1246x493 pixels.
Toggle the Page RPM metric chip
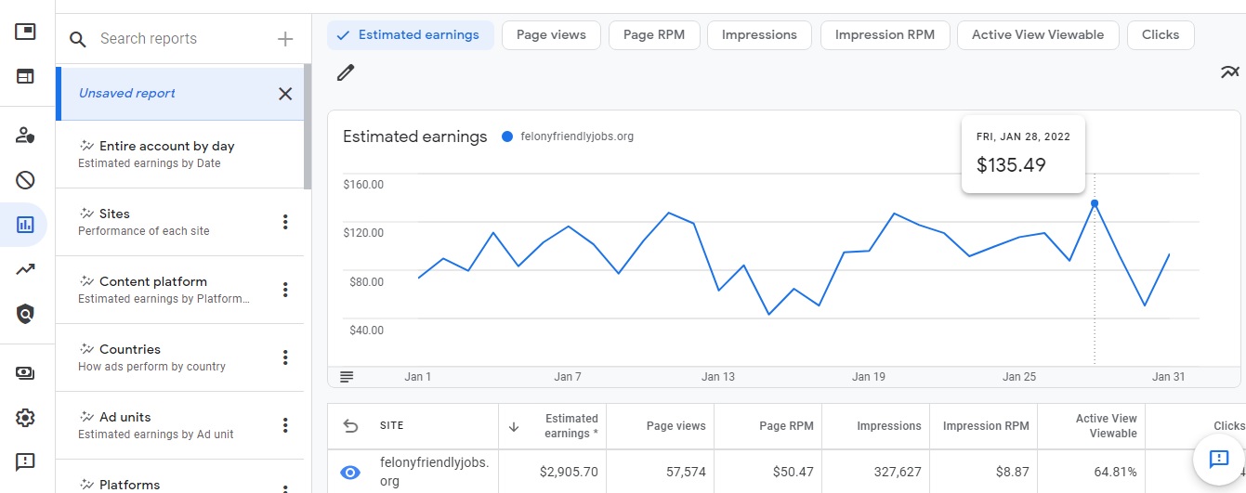(x=654, y=35)
